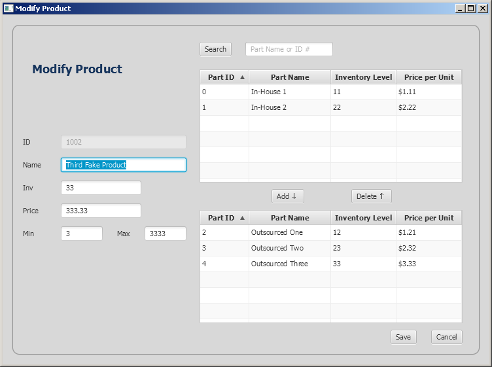Sort bottom table by Price per Unit
The image size is (492, 367).
(x=429, y=218)
